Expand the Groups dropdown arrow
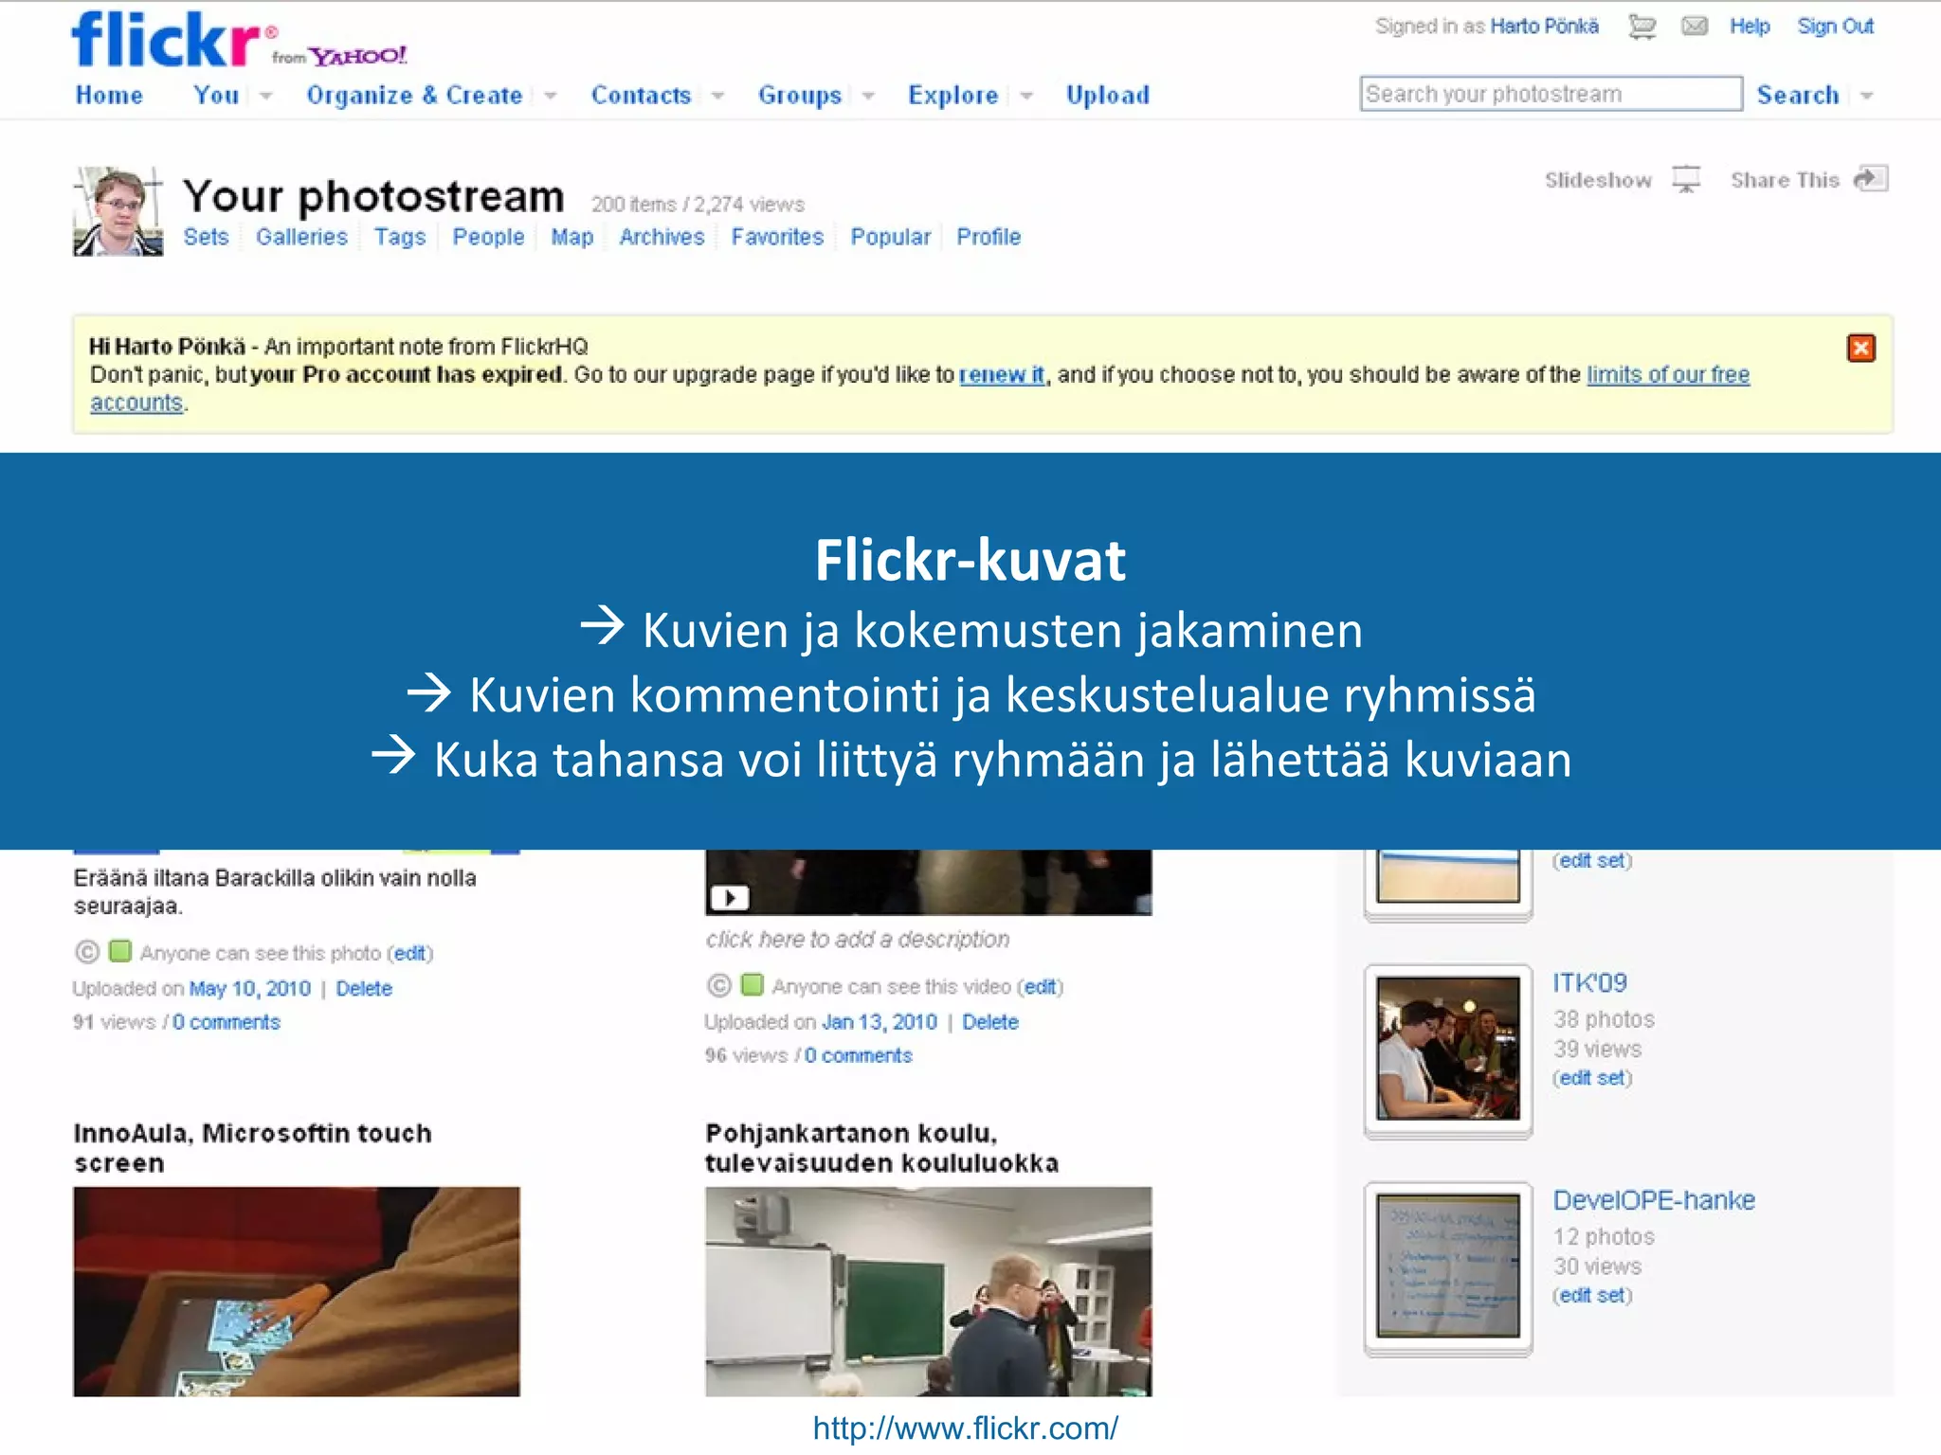Screen dimensions: 1941x1455 (x=868, y=96)
